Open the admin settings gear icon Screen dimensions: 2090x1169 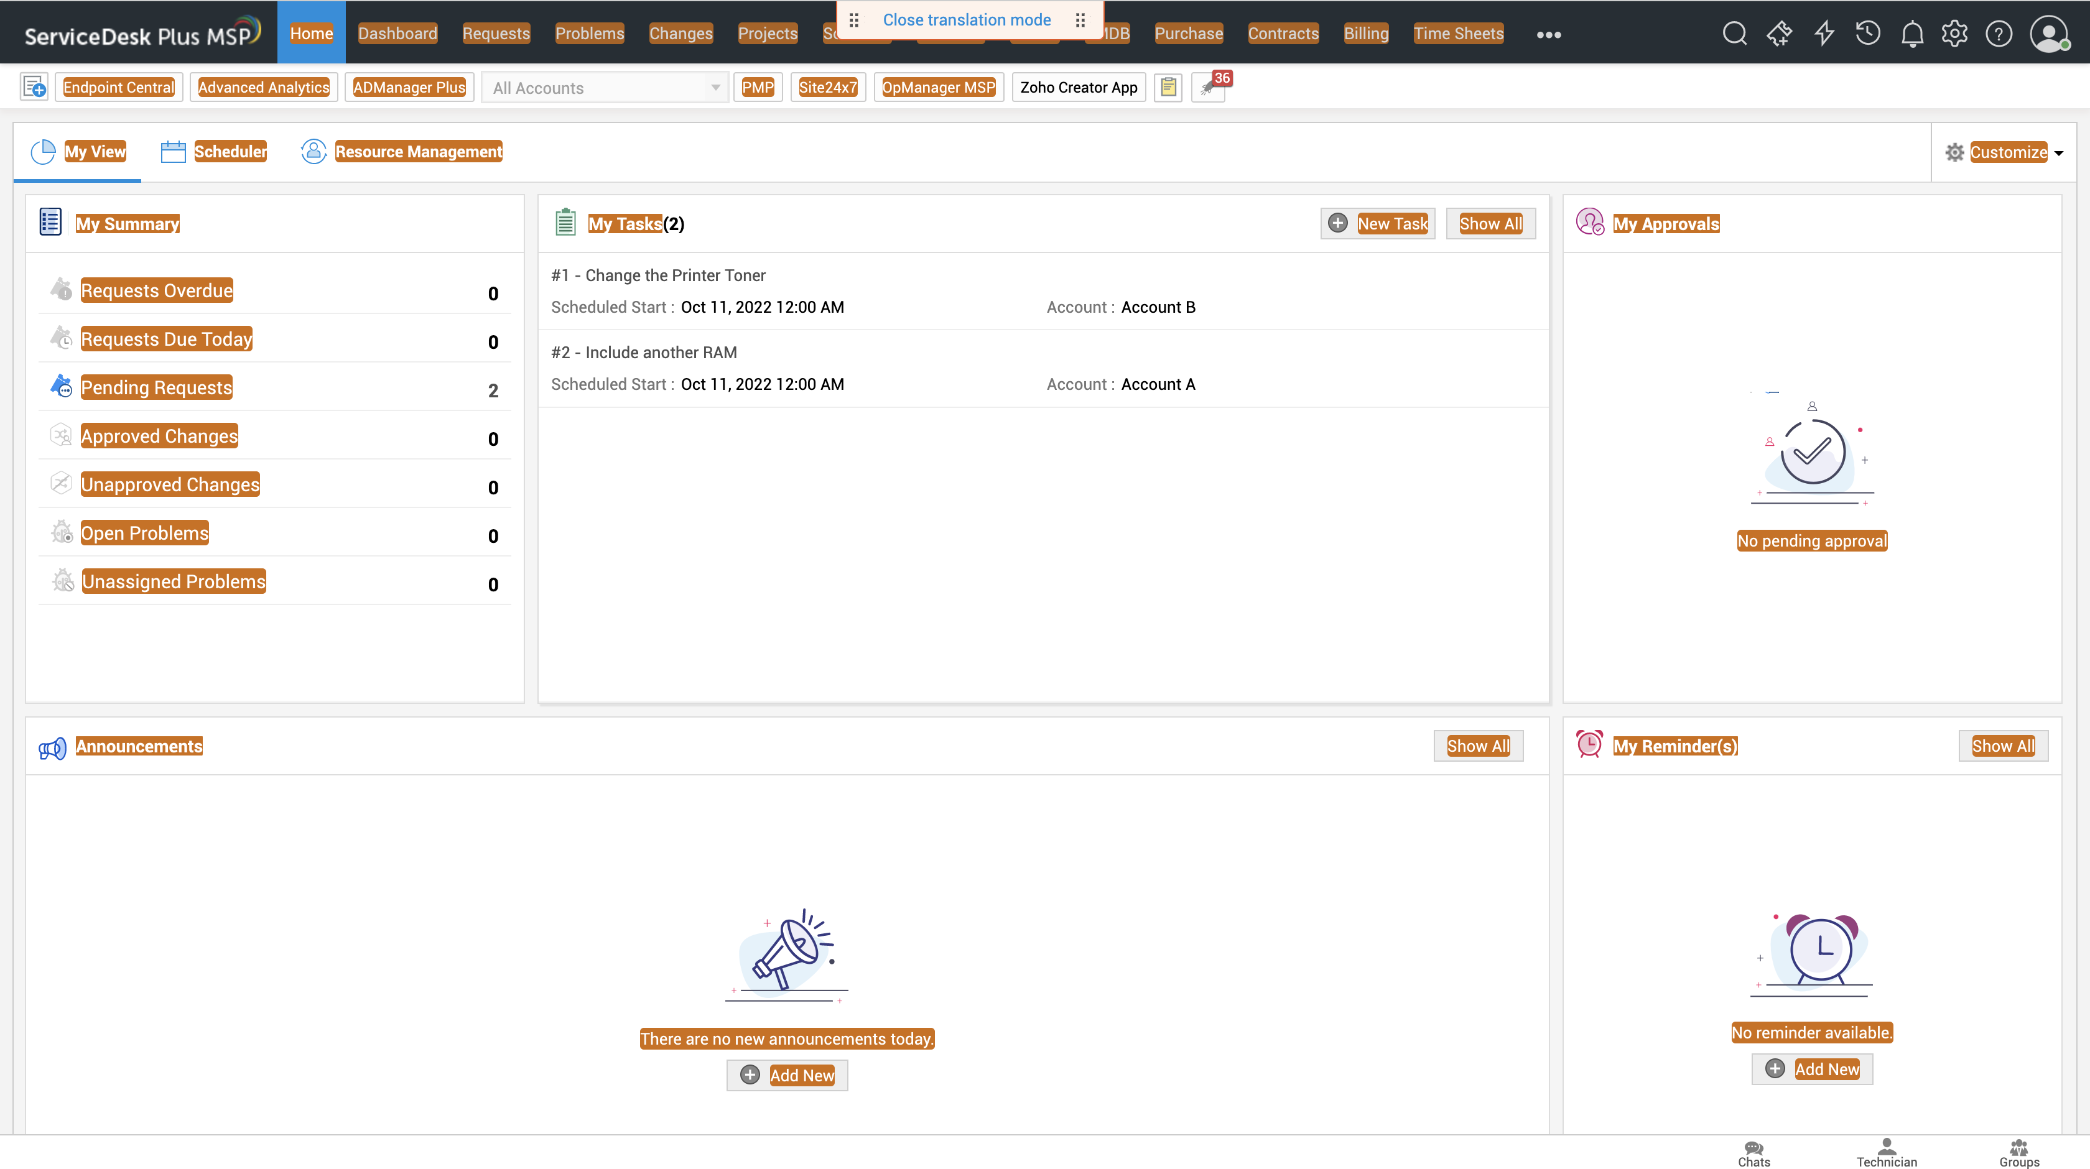pos(1954,33)
